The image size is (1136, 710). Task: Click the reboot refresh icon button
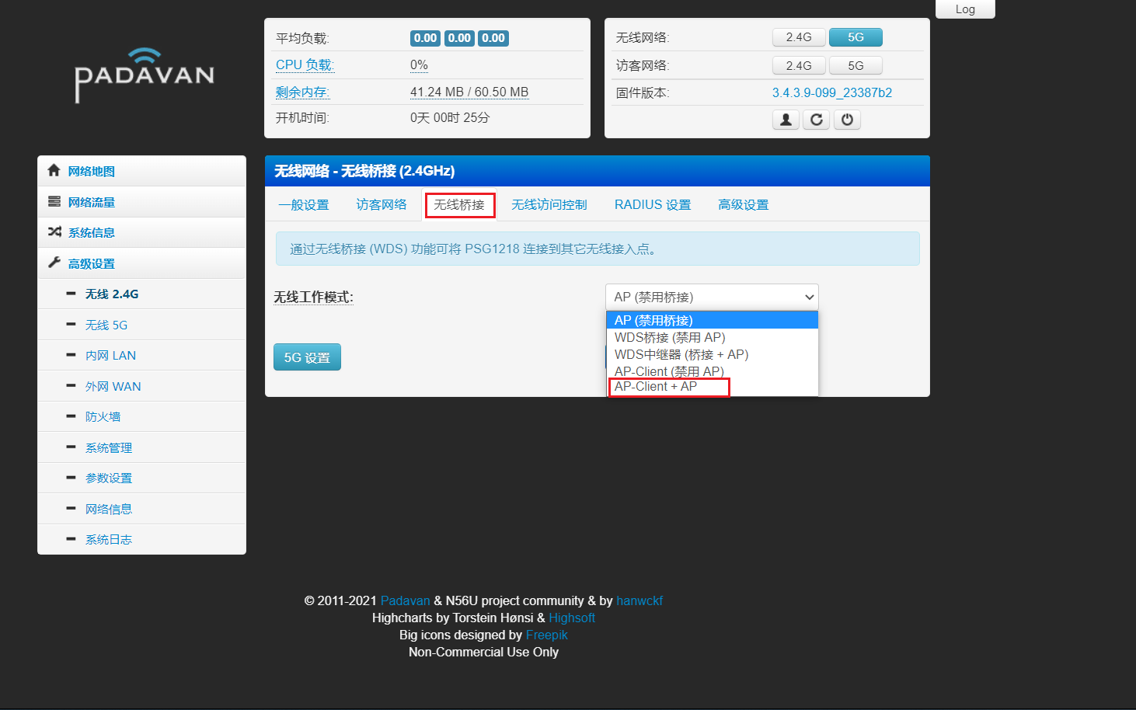pos(816,120)
